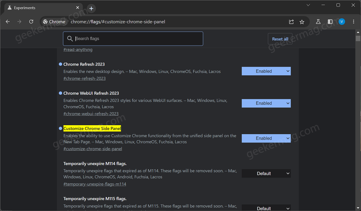
Task: Reload the flags page
Action: pyautogui.click(x=31, y=22)
